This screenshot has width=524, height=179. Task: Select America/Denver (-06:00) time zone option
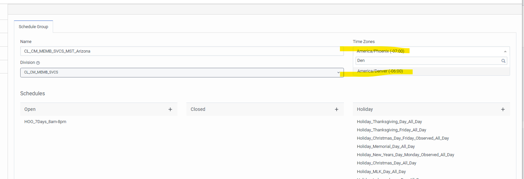point(380,71)
